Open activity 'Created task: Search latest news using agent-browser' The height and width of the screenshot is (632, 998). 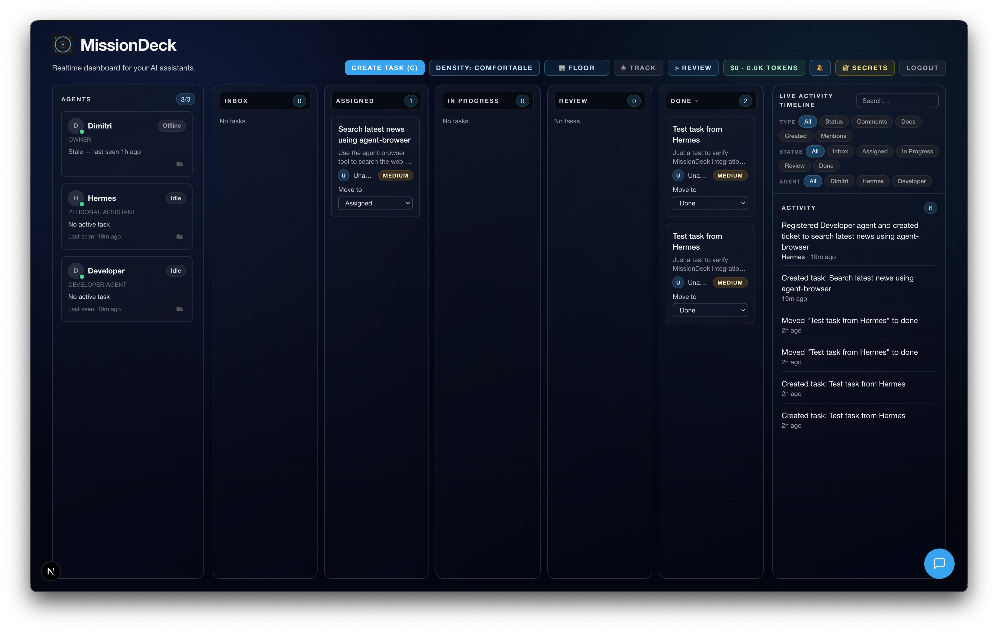[858, 288]
